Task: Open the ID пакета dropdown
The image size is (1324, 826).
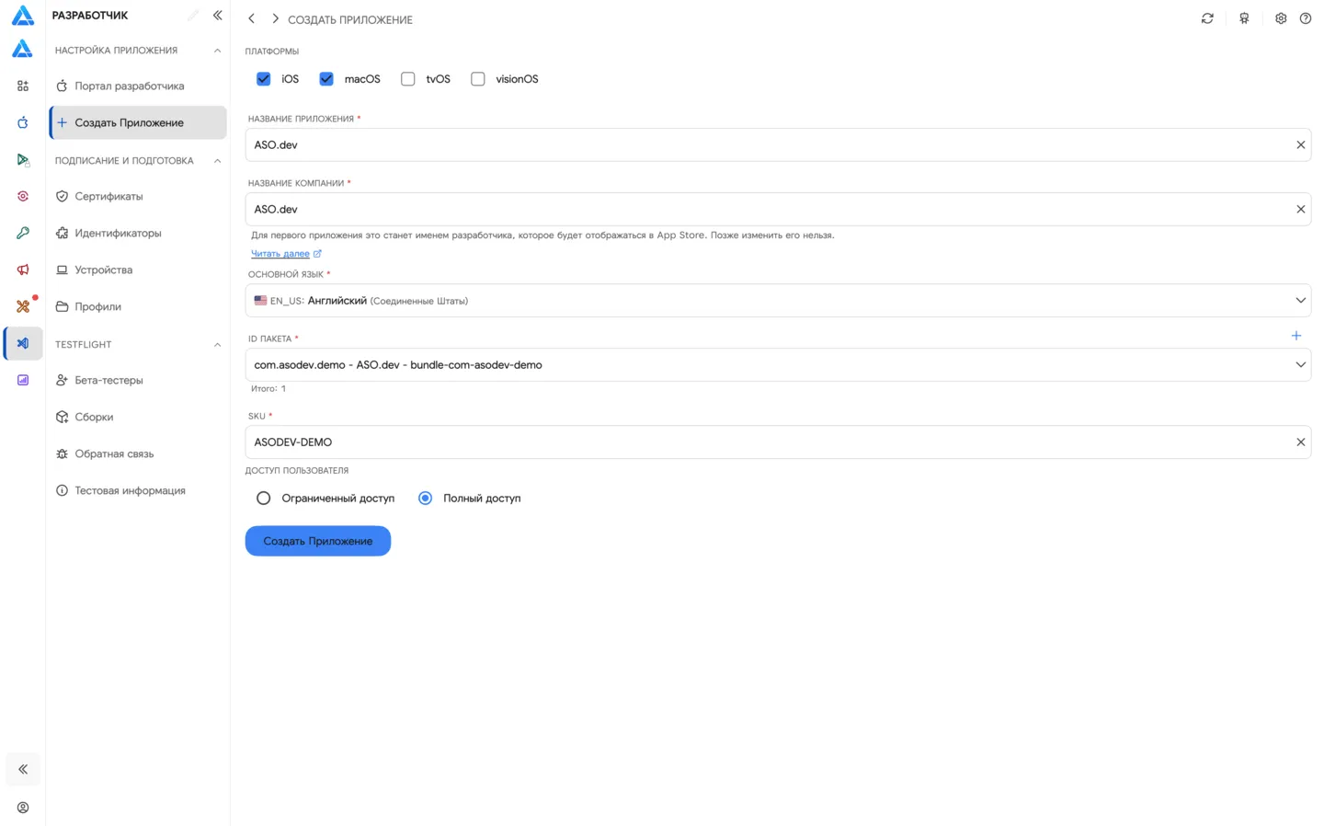Action: (778, 365)
